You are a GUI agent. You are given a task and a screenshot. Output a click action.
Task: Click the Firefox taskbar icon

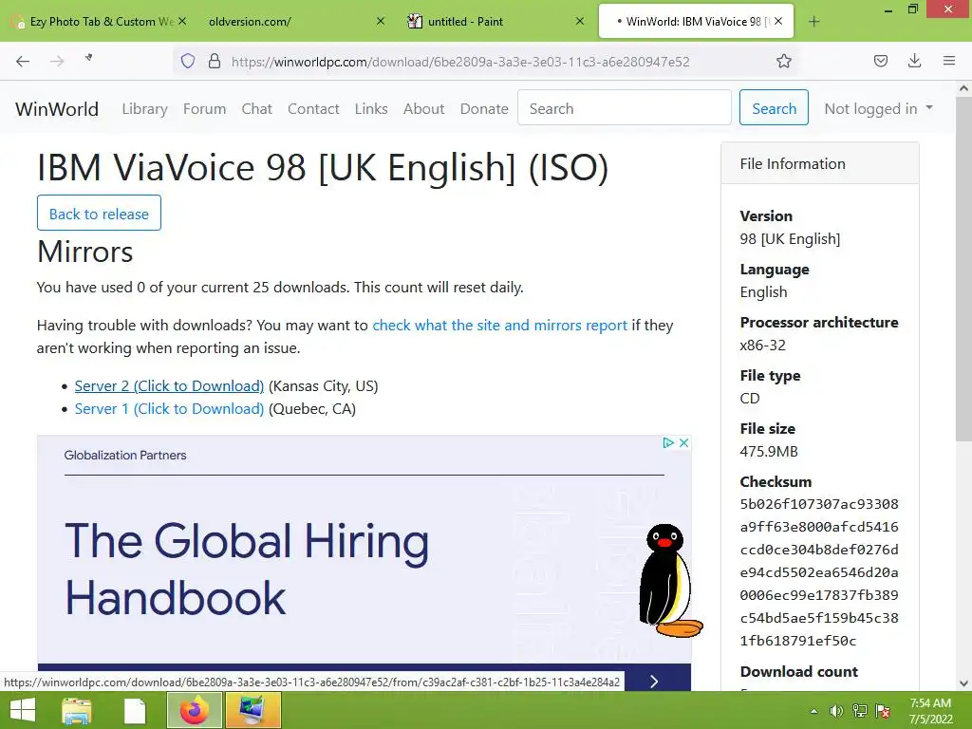click(194, 710)
